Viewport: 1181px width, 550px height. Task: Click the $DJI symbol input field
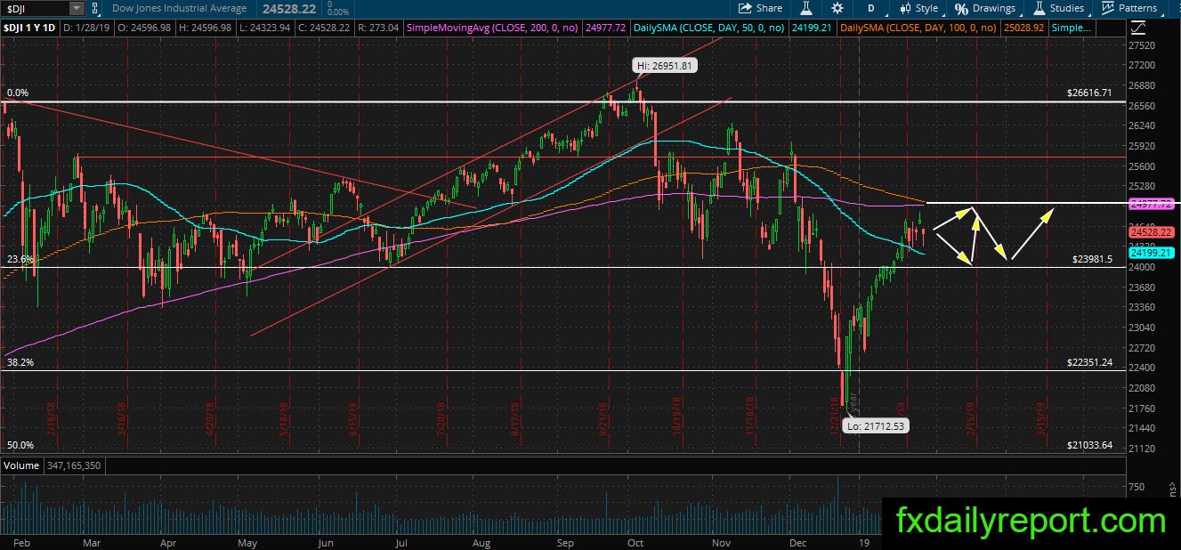click(x=34, y=8)
